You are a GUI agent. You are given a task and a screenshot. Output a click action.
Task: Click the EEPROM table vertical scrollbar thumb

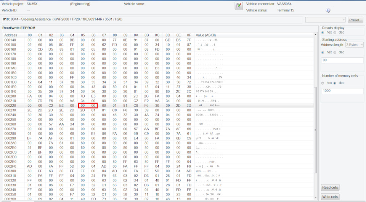[x=316, y=130]
